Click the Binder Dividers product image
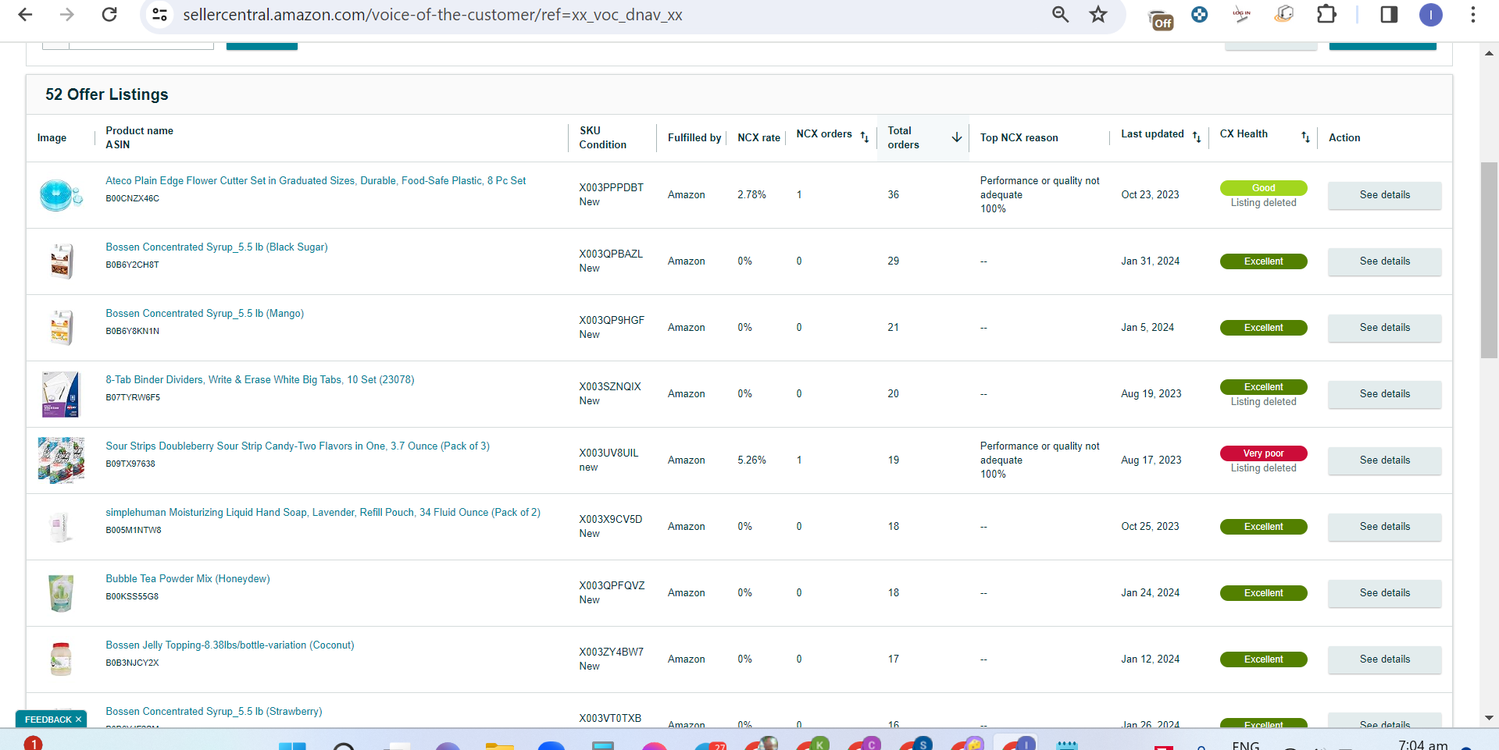The width and height of the screenshot is (1499, 750). (x=61, y=394)
